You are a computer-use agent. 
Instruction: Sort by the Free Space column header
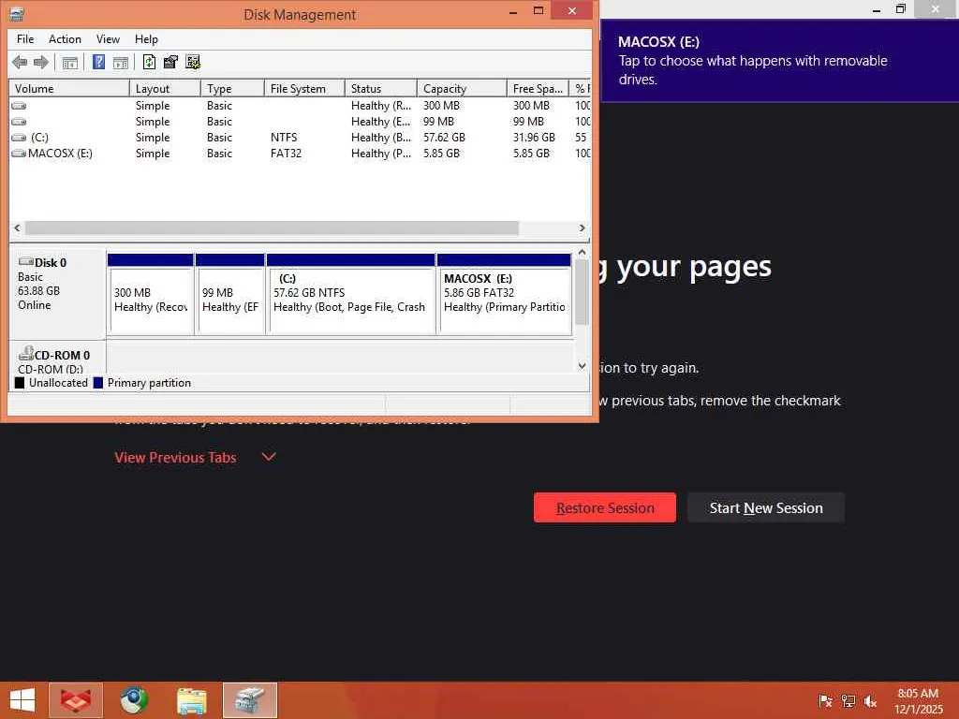(x=538, y=89)
